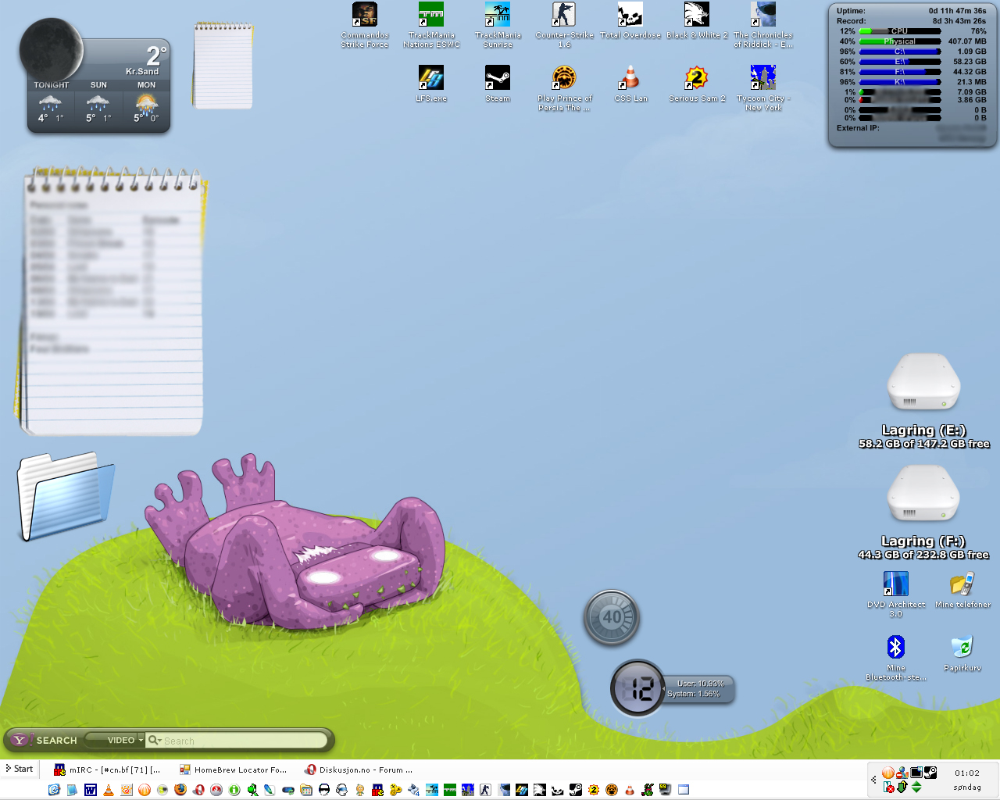The image size is (1000, 800).
Task: Click CPU meter widget showing 12
Action: coord(638,688)
